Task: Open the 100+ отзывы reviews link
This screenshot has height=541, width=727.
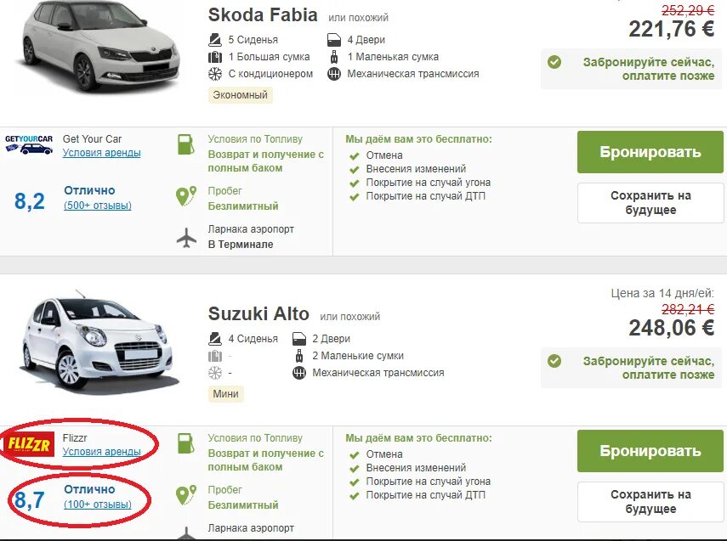Action: (x=98, y=504)
